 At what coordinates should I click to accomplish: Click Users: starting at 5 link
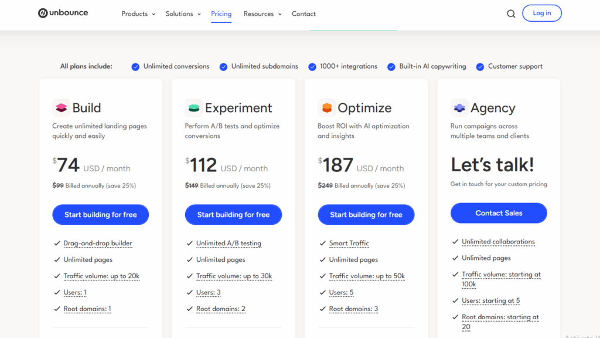click(x=491, y=300)
